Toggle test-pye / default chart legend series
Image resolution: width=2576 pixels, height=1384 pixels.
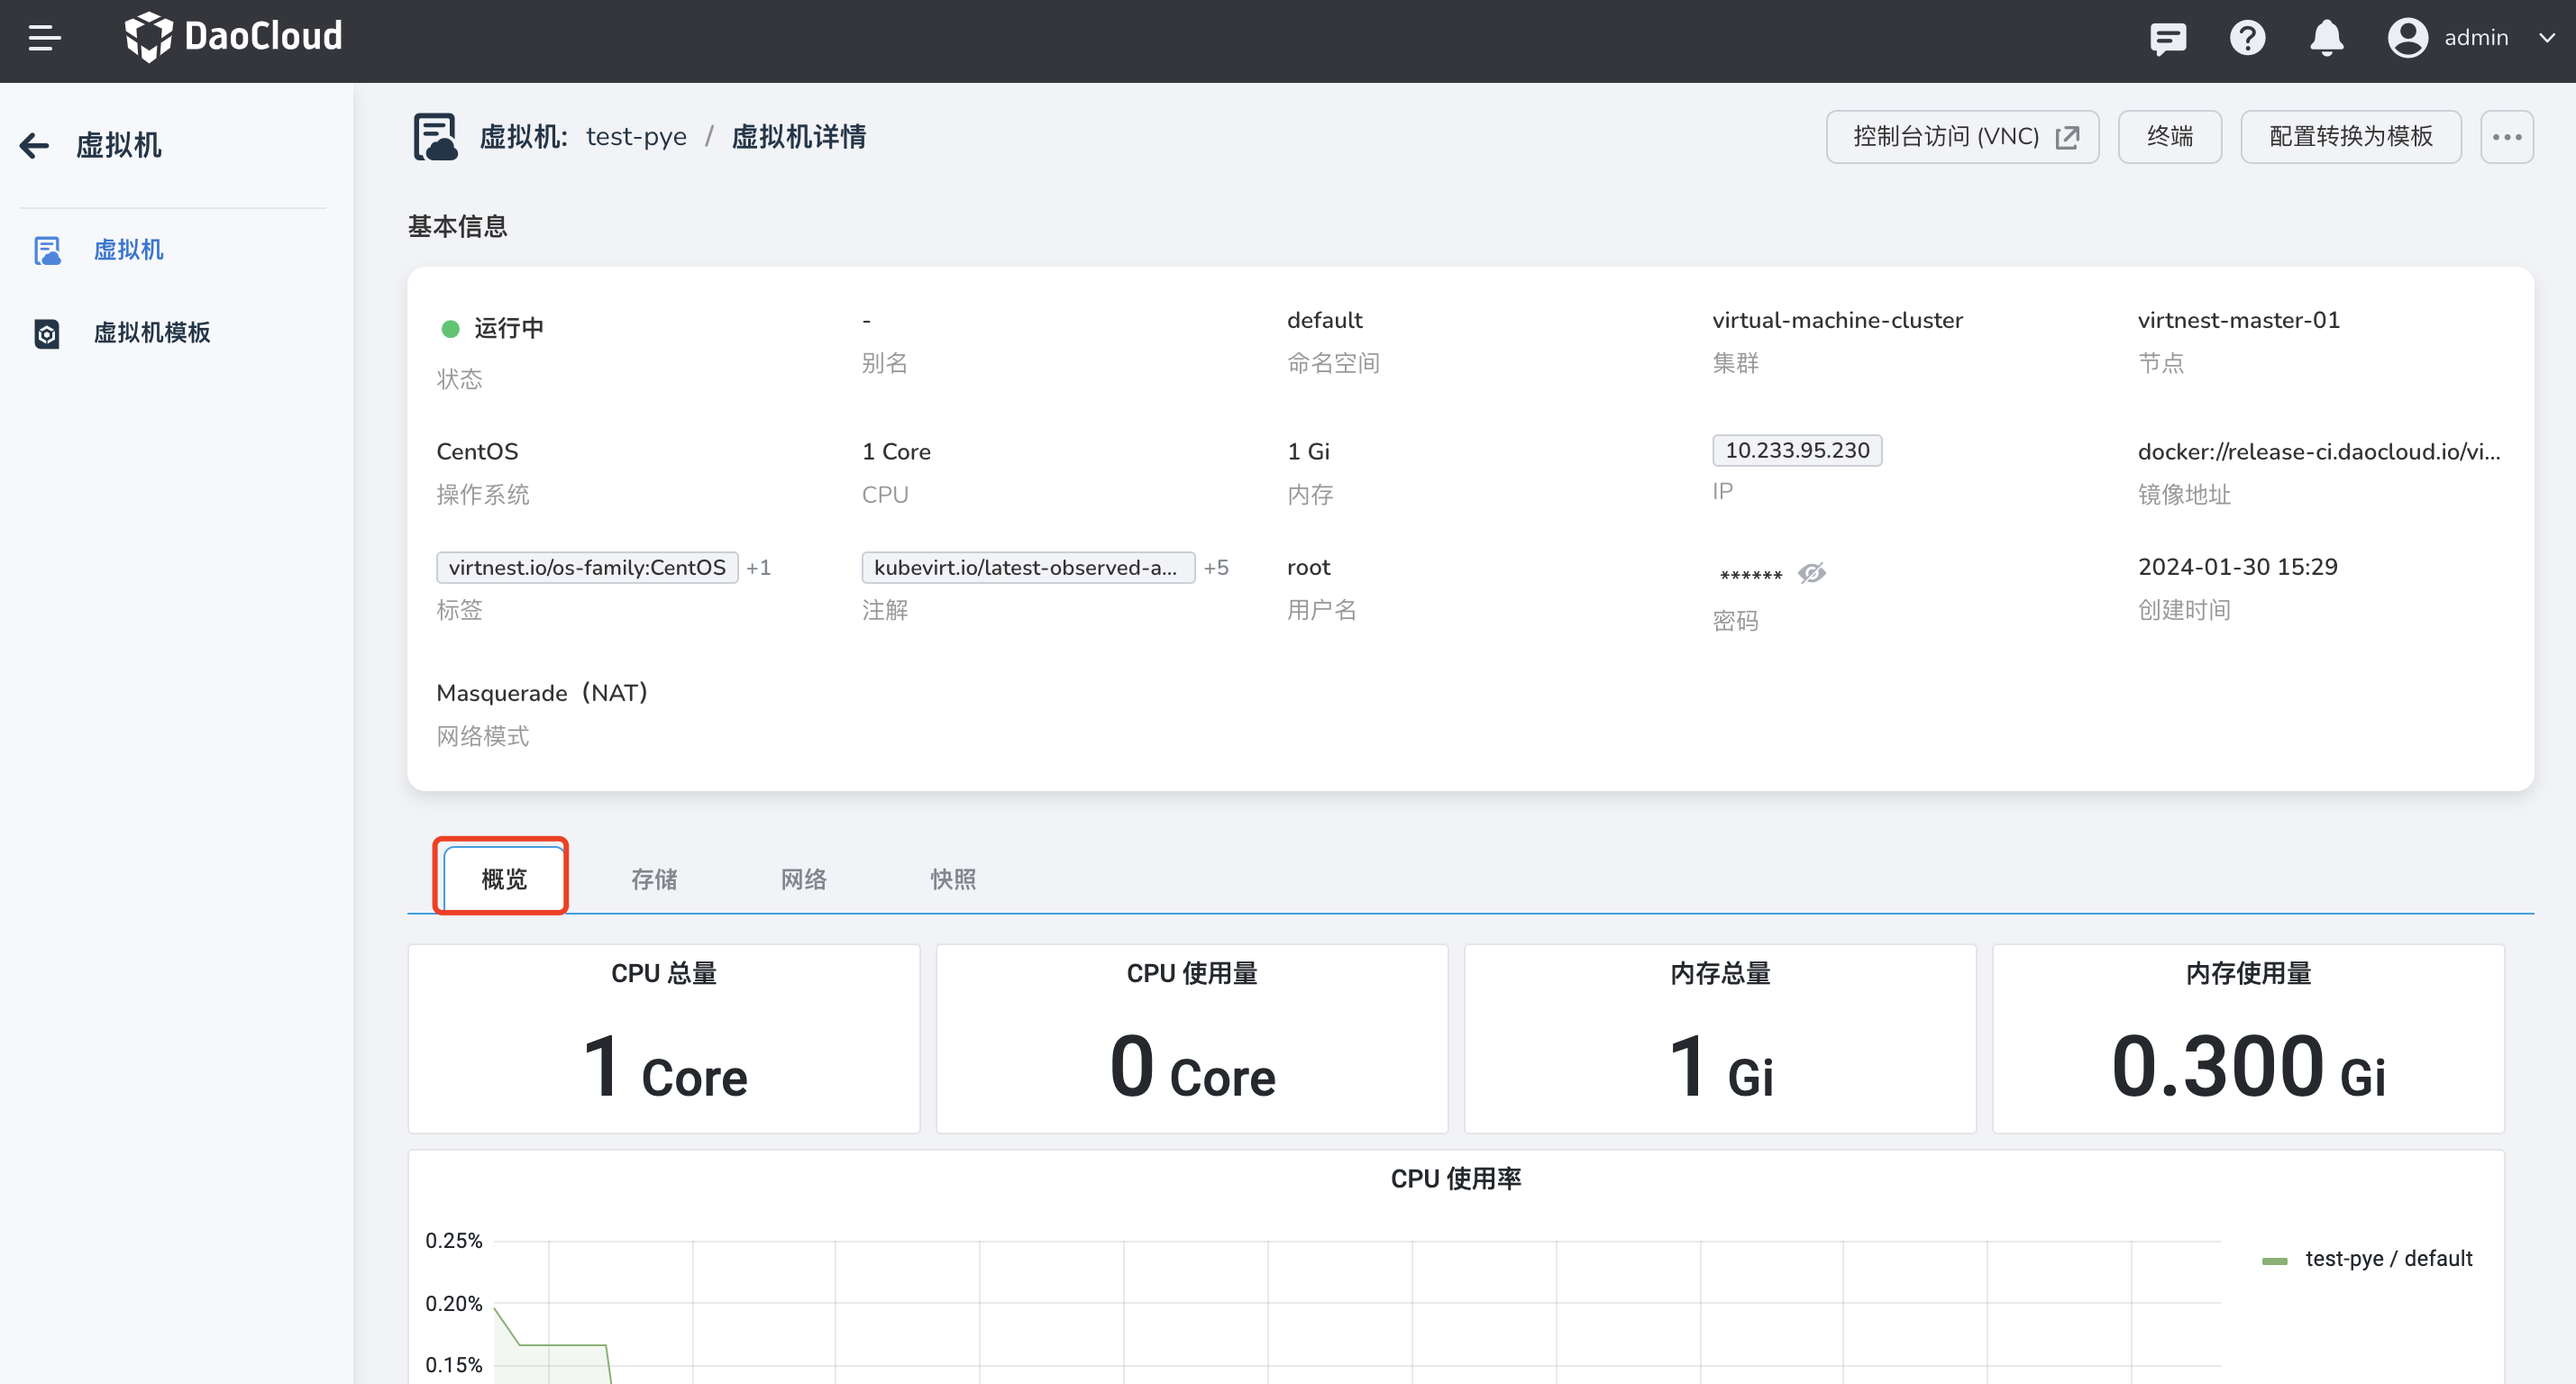(2386, 1258)
